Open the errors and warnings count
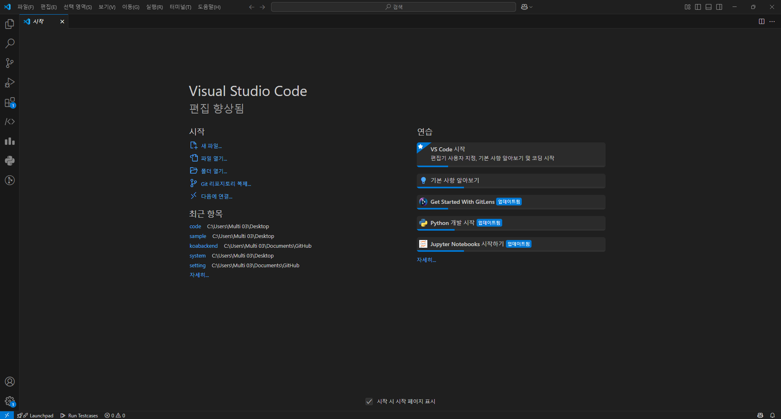 coord(115,415)
